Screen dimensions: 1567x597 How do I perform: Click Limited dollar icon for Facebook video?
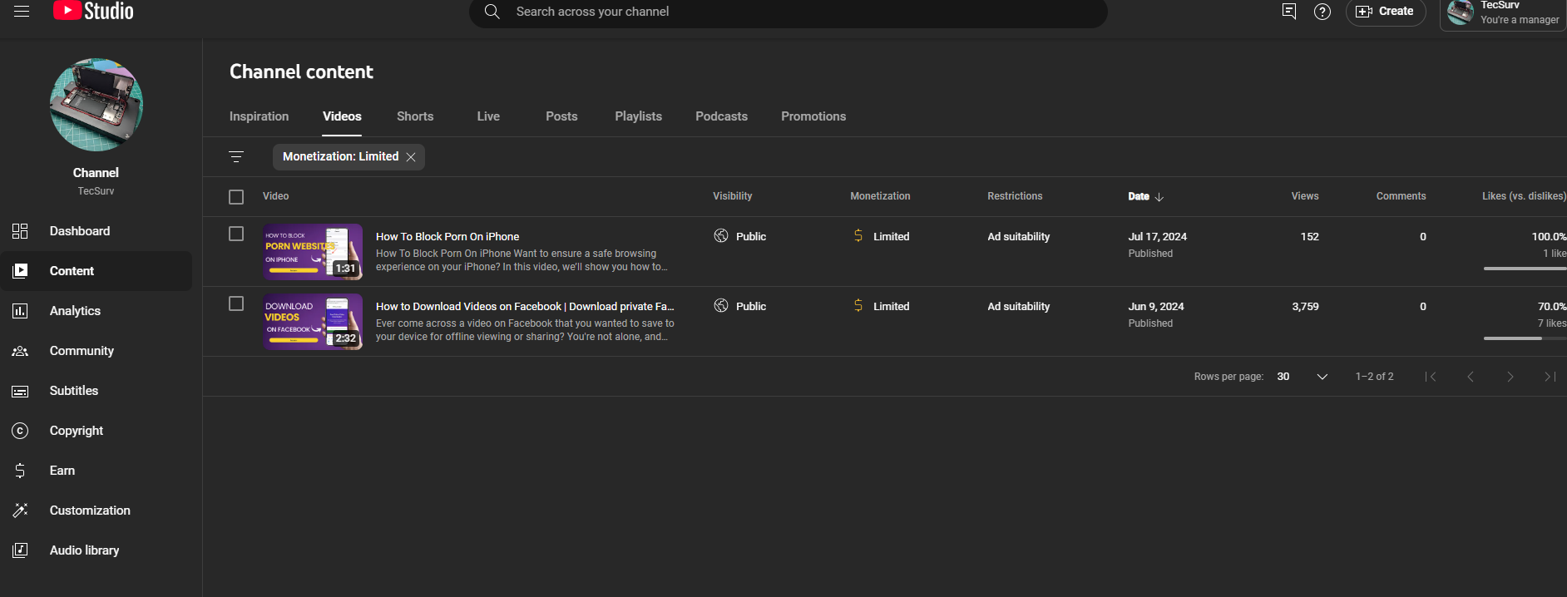coord(858,306)
